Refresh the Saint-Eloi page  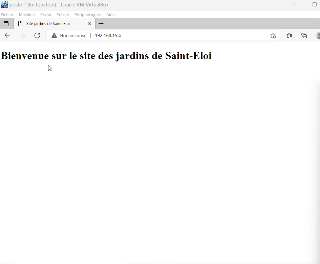[37, 35]
